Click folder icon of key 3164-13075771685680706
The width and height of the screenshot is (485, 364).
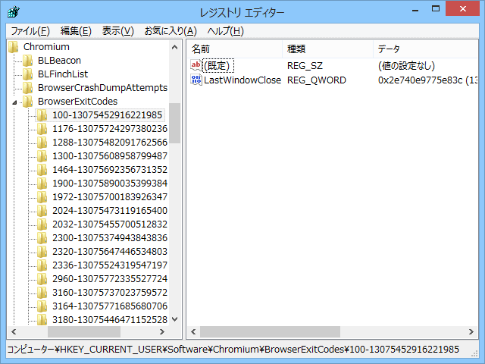42,306
